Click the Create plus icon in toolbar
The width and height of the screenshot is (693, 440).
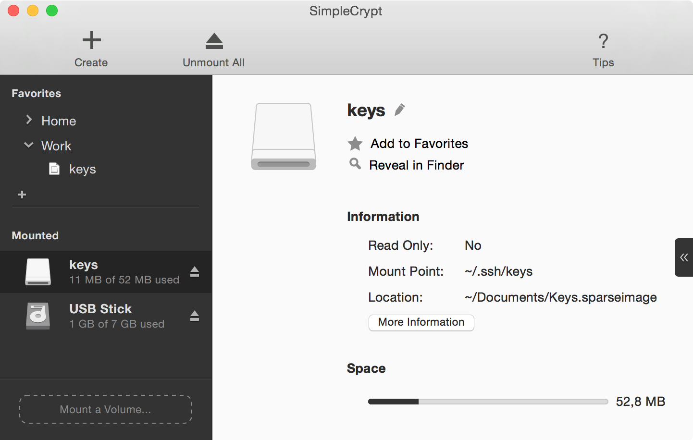[x=91, y=40]
